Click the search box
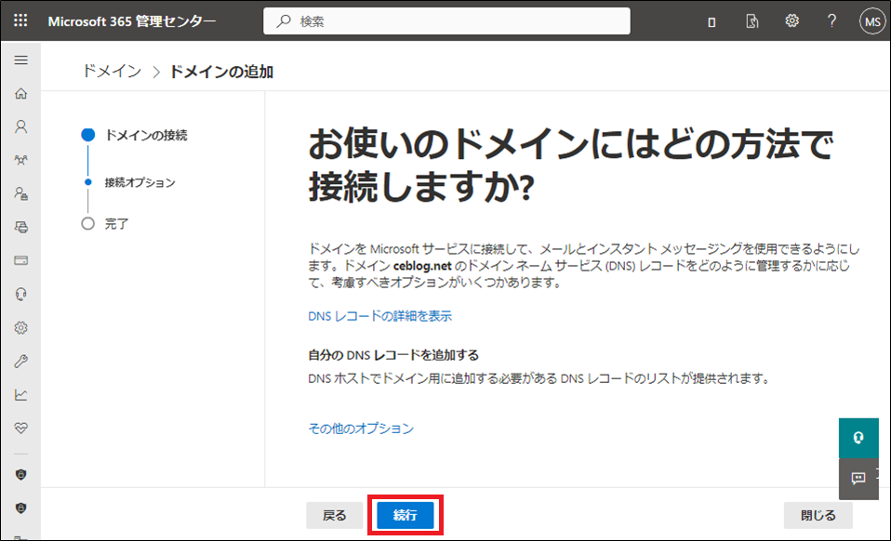 point(446,21)
